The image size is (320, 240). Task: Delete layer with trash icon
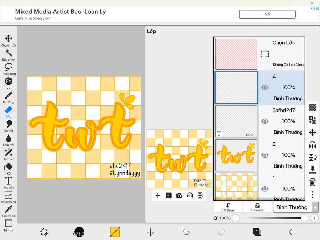click(x=312, y=182)
